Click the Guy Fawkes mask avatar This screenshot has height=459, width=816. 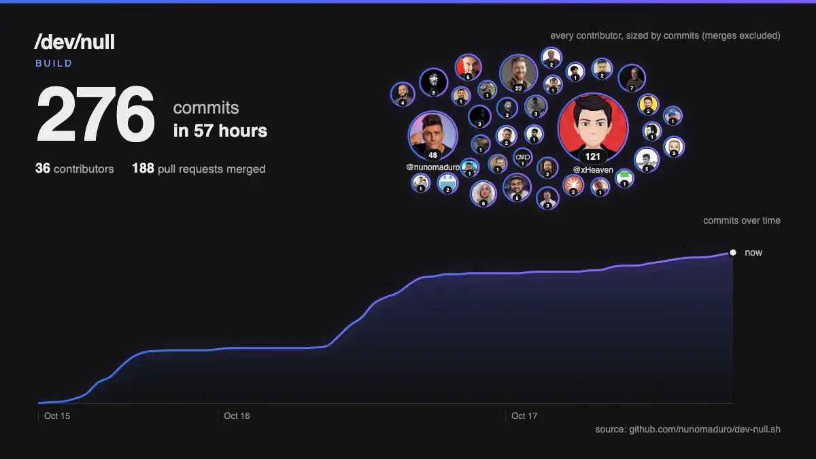(433, 82)
